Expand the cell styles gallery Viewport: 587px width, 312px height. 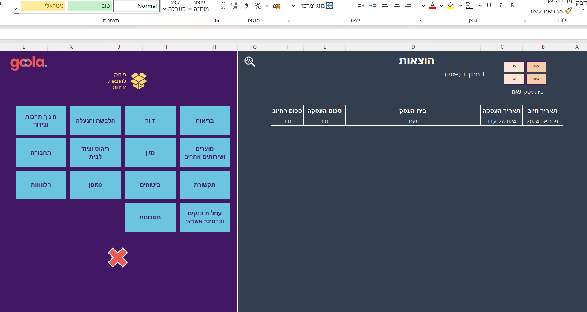[16, 8]
